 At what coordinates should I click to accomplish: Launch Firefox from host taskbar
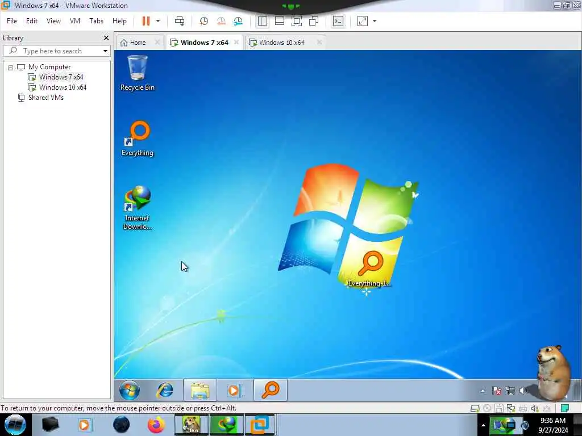click(156, 425)
